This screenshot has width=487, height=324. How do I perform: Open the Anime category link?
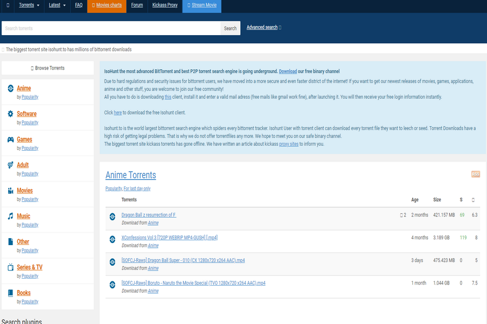click(24, 88)
